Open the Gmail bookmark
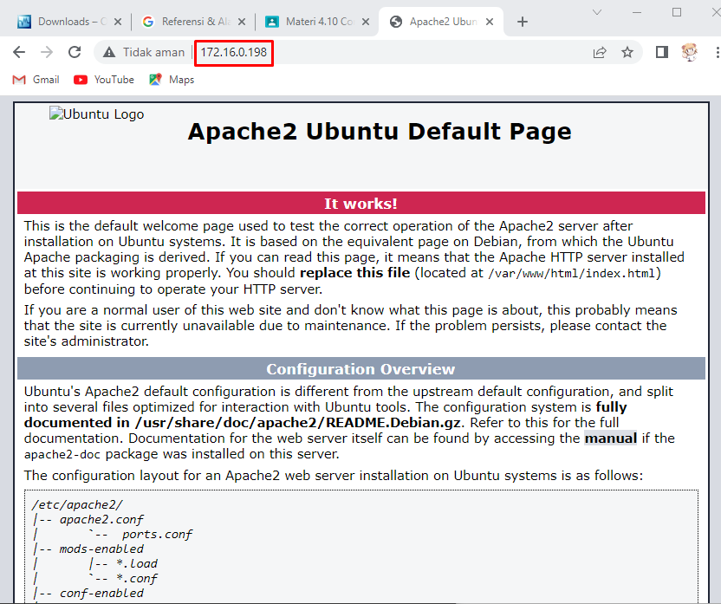The image size is (721, 604). pyautogui.click(x=36, y=80)
